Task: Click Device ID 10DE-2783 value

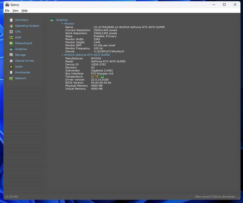Action: tap(98, 65)
